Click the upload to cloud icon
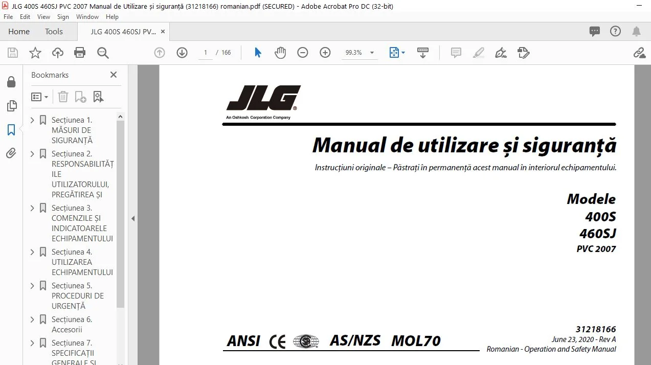This screenshot has width=651, height=365. click(x=58, y=53)
